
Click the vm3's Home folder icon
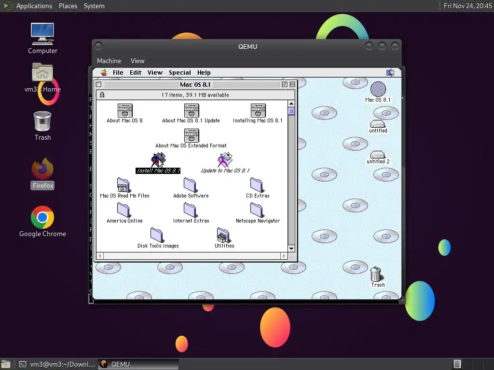42,72
